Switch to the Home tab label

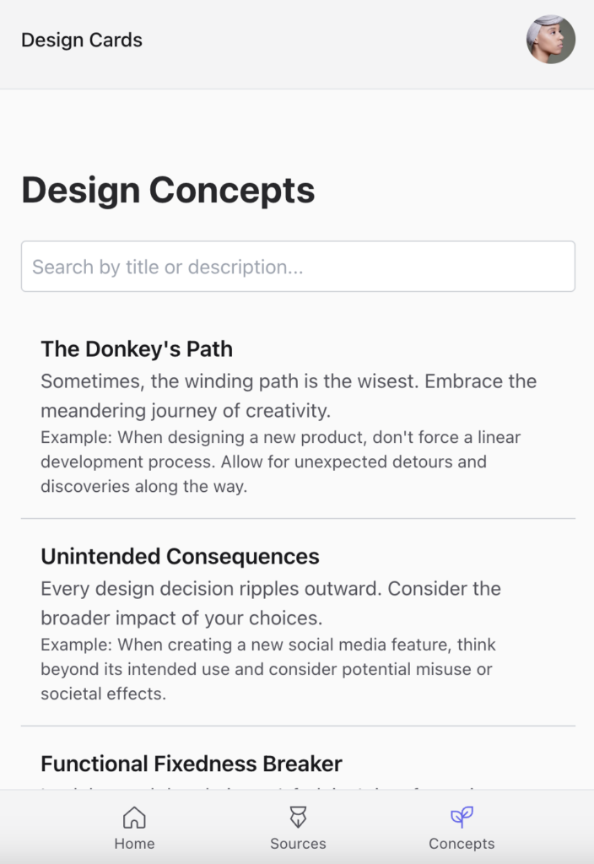134,844
